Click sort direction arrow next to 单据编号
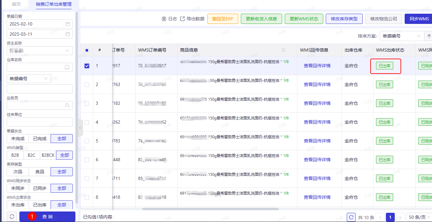 pyautogui.click(x=428, y=36)
